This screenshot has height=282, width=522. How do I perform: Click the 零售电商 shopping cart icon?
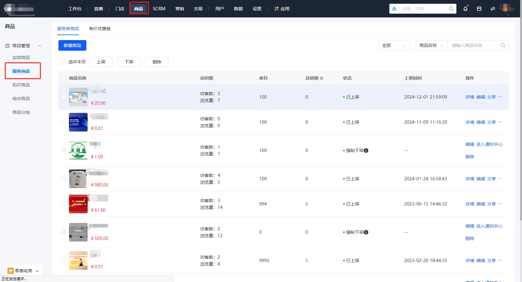tap(11, 270)
